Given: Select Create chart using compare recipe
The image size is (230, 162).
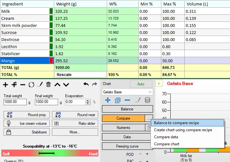Looking at the screenshot, I should (x=187, y=130).
